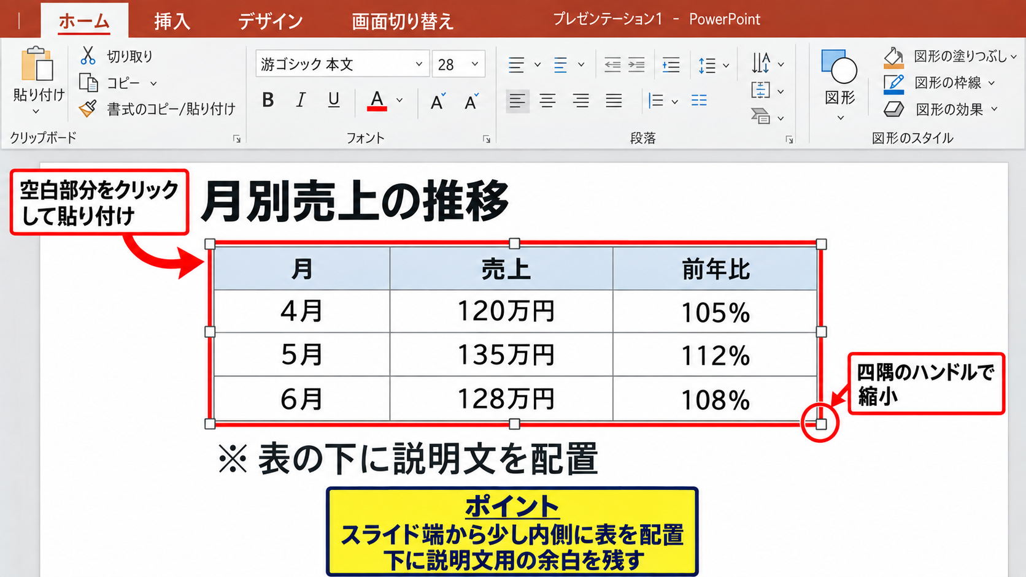
Task: Click the 貼り付け label under paste
Action: 39,95
